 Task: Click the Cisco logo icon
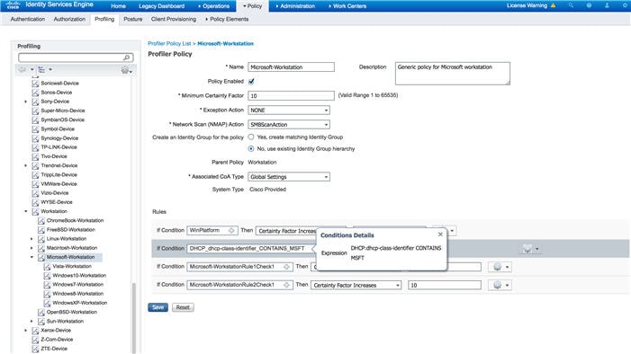point(13,5)
